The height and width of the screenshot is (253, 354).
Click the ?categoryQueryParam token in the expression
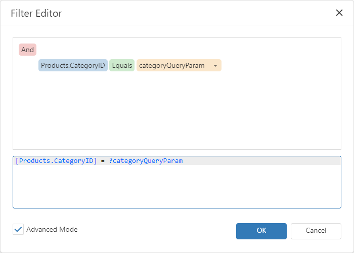pyautogui.click(x=146, y=161)
